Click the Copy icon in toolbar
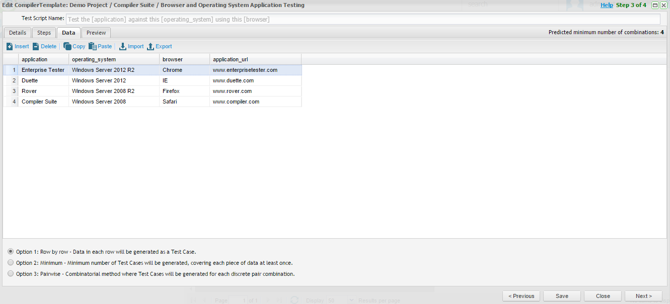 tap(67, 46)
